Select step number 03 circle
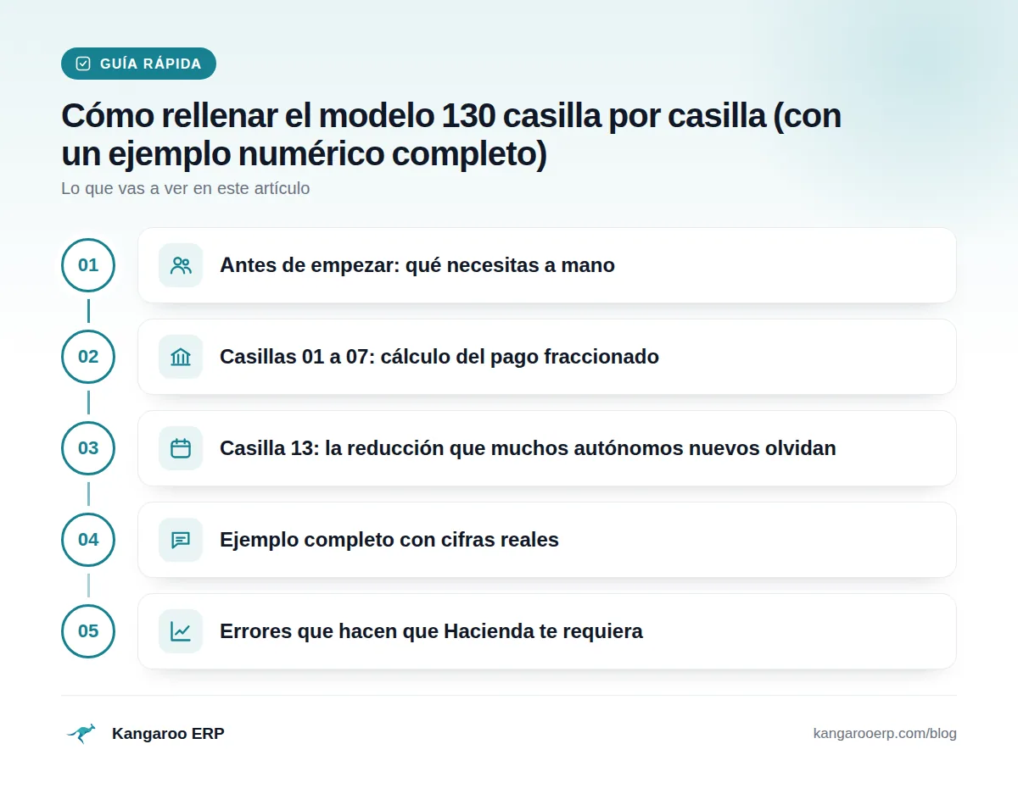The width and height of the screenshot is (1018, 794). (x=88, y=448)
